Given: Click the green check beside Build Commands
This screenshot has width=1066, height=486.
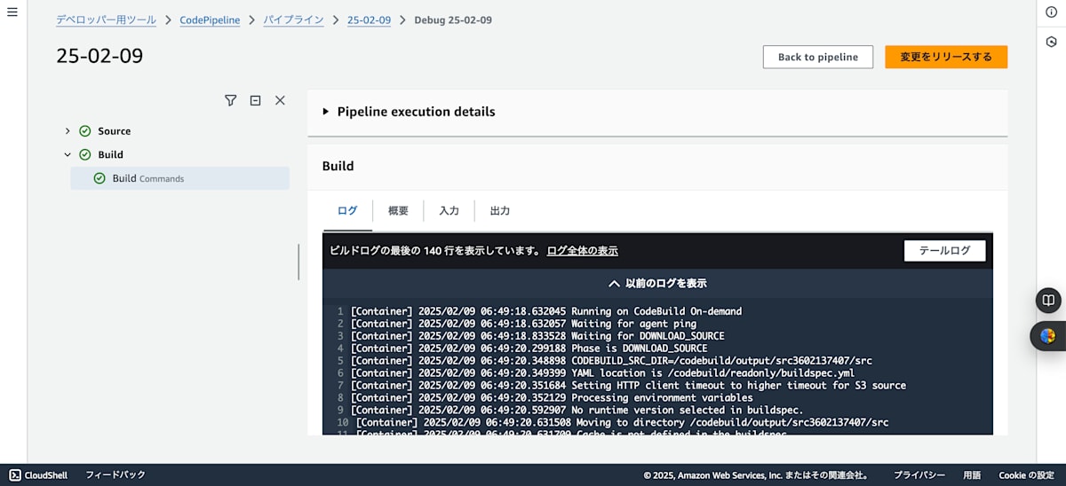Looking at the screenshot, I should point(99,178).
